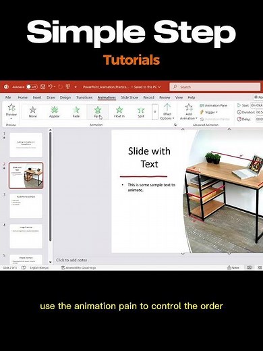This screenshot has width=263, height=351.
Task: Click the Normal view icon
Action: click(250, 267)
